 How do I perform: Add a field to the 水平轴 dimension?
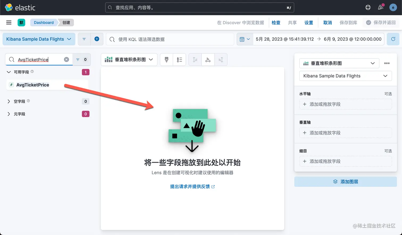click(345, 104)
